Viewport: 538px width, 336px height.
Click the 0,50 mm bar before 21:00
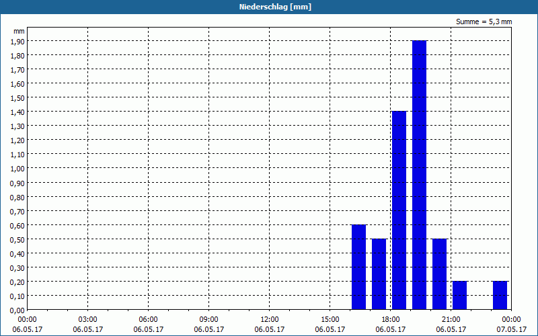click(x=440, y=274)
